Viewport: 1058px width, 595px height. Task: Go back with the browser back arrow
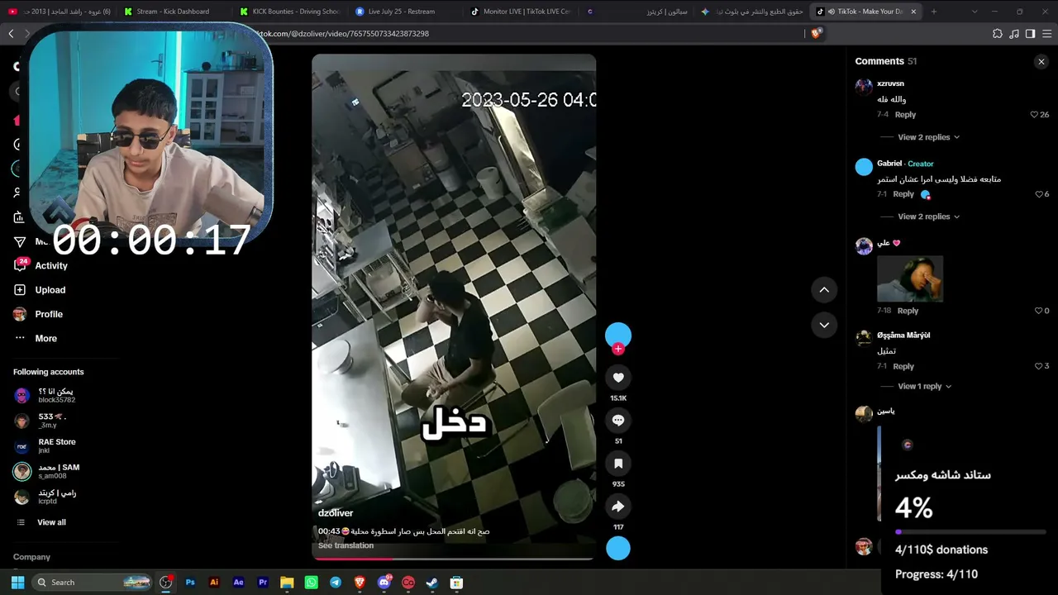tap(11, 33)
